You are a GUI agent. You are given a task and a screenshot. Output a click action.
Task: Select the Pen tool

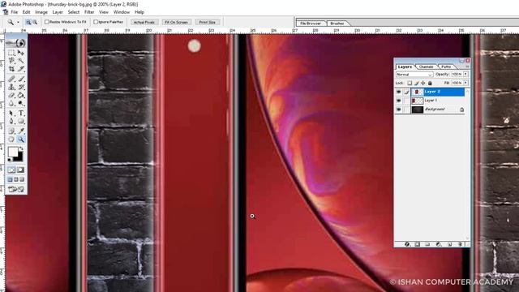click(11, 122)
